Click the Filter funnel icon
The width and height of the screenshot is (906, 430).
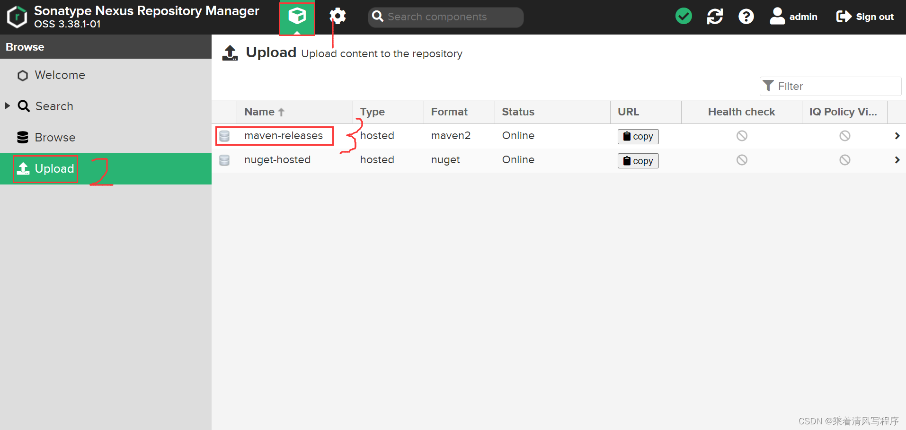pyautogui.click(x=769, y=86)
